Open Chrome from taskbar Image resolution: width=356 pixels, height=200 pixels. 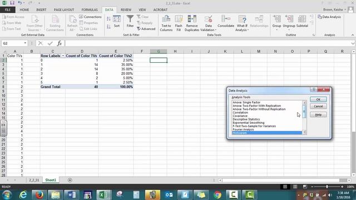(217, 195)
